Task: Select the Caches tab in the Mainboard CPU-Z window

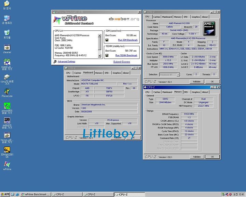Action: (78, 73)
